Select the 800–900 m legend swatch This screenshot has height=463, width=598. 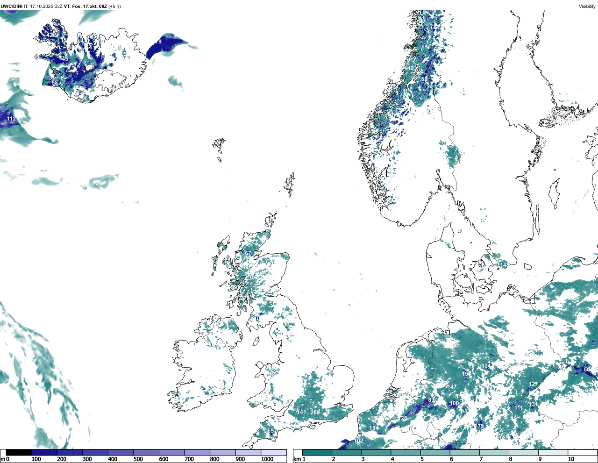[x=223, y=452]
